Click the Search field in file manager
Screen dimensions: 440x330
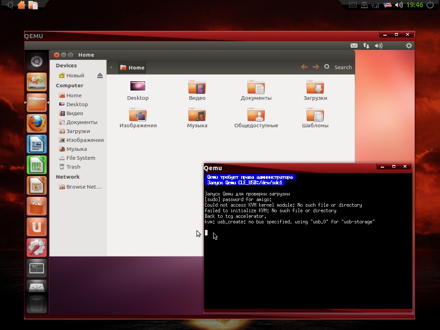pyautogui.click(x=339, y=67)
